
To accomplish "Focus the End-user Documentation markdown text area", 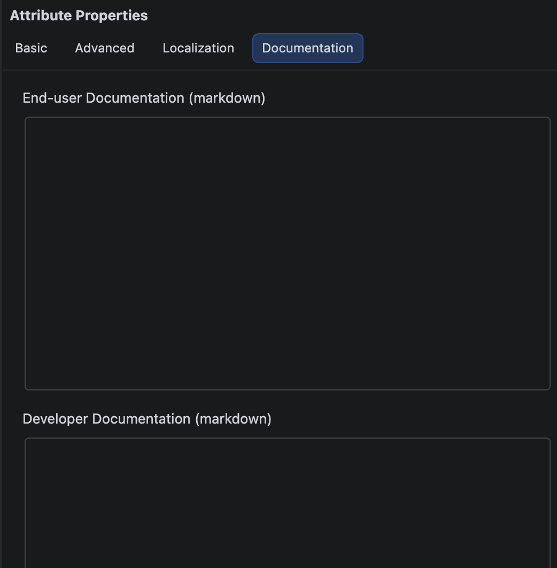I will pos(288,254).
